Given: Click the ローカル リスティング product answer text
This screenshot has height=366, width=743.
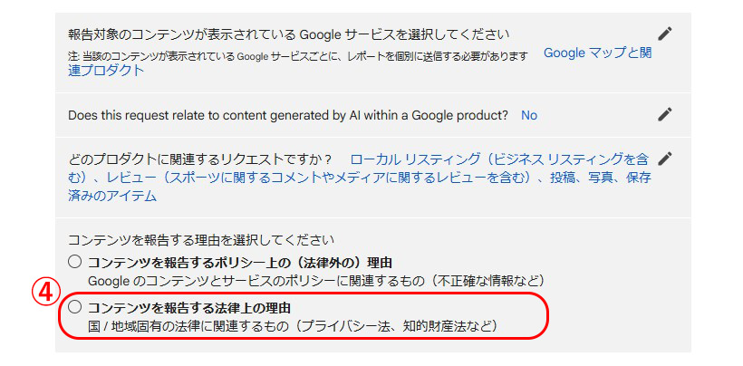Looking at the screenshot, I should tap(359, 177).
